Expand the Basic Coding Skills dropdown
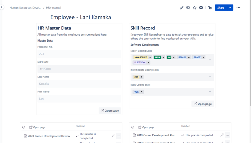Screen dimensions: 251x143 tap(210, 92)
